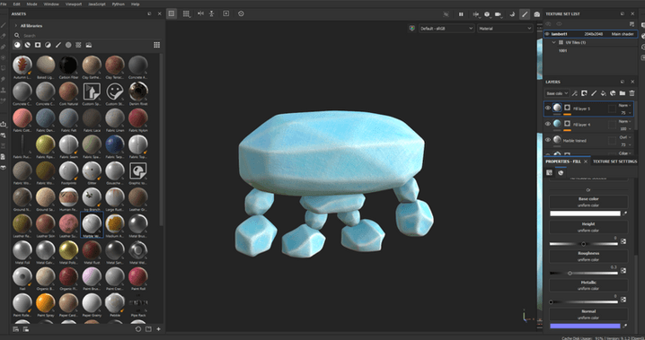This screenshot has height=340, width=645.
Task: Add mask icon in Layers toolbar
Action: pyautogui.click(x=584, y=93)
